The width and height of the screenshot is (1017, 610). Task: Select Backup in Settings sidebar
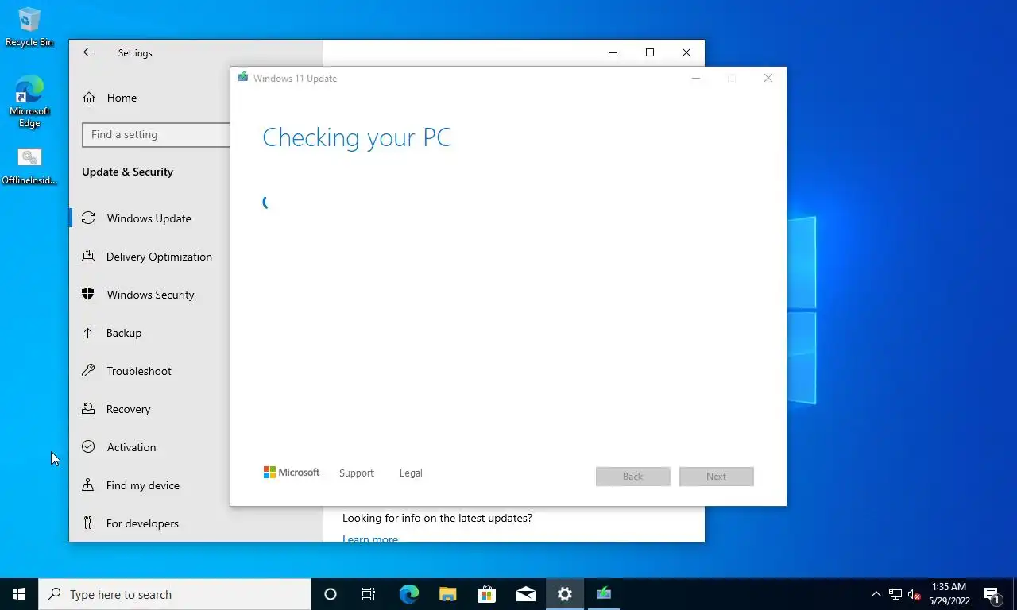(x=124, y=333)
